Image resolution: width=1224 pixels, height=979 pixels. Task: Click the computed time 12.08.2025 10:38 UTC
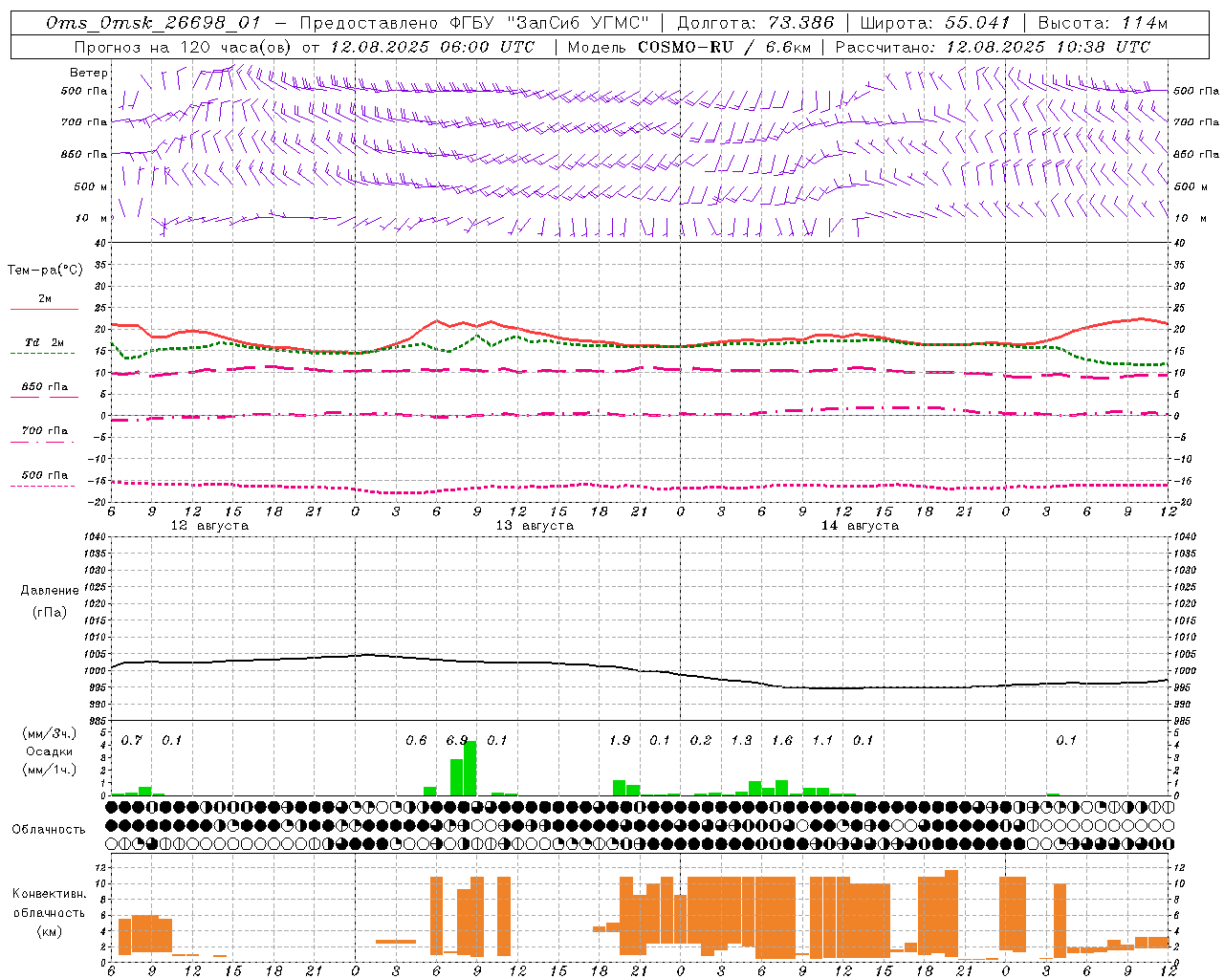click(1048, 47)
